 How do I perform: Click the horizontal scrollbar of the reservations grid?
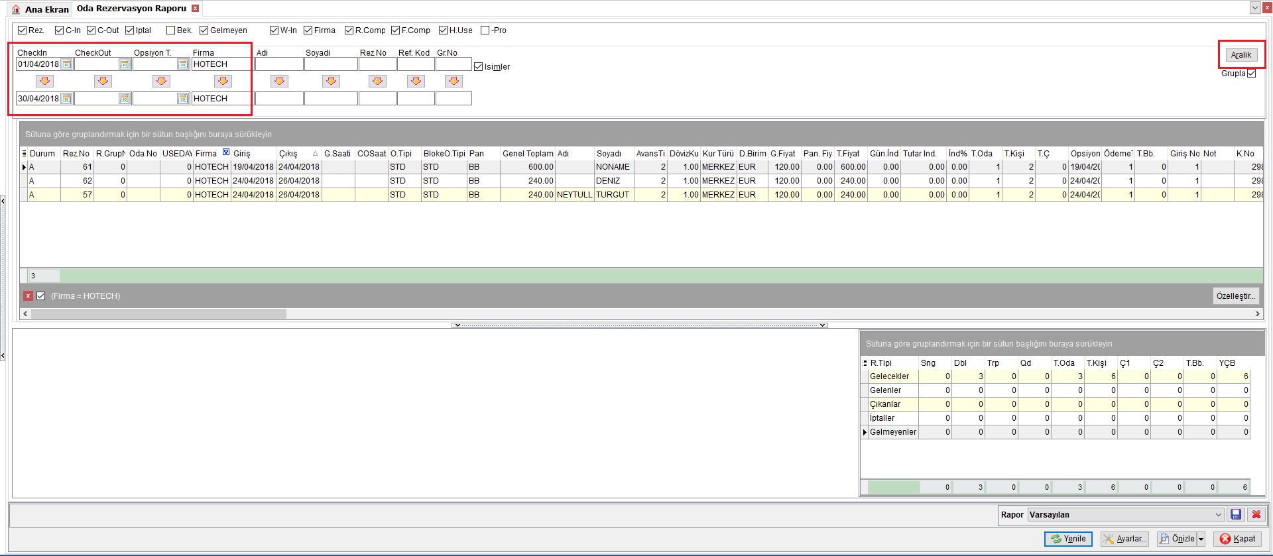coord(642,314)
